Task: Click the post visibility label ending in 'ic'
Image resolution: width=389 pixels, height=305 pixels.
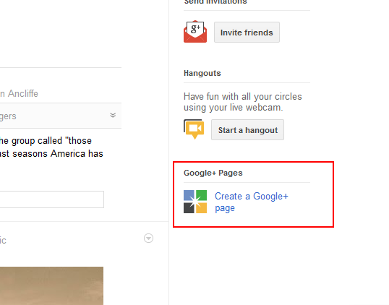Action: coord(3,240)
